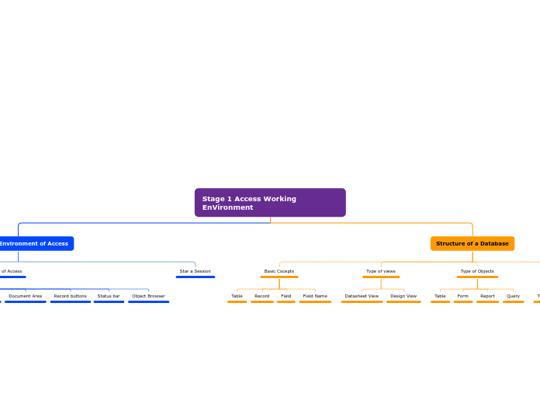Click the Type of Objects topic

point(477,271)
